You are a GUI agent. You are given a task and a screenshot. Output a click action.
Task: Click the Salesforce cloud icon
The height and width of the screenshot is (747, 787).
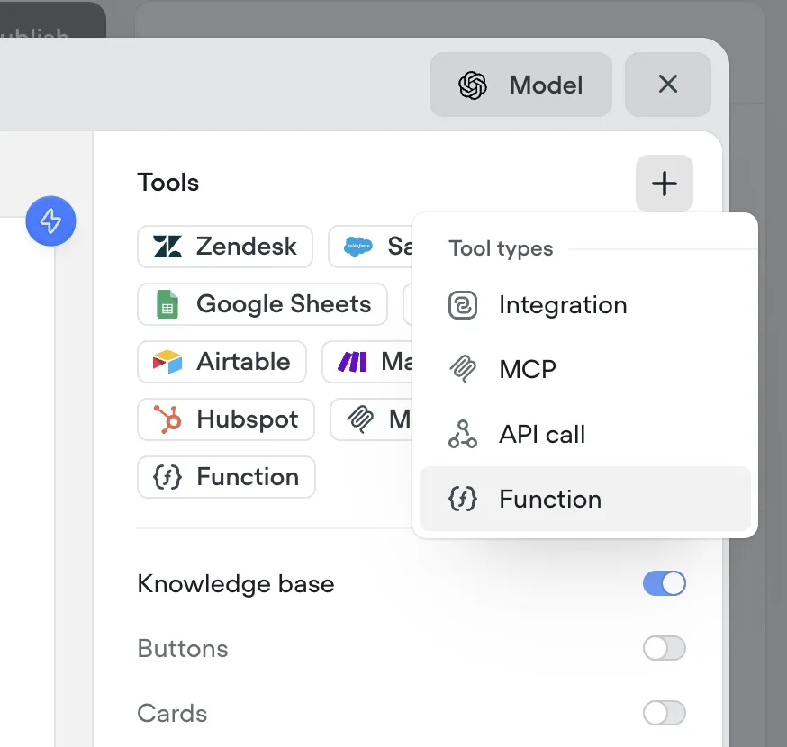357,247
